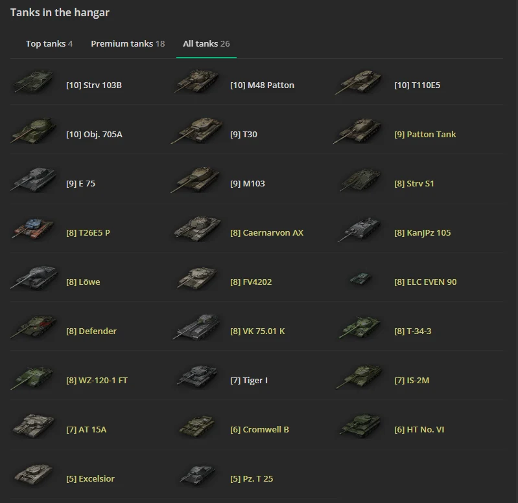Open the [10] M48 Patton link
This screenshot has width=518, height=503.
click(x=262, y=85)
